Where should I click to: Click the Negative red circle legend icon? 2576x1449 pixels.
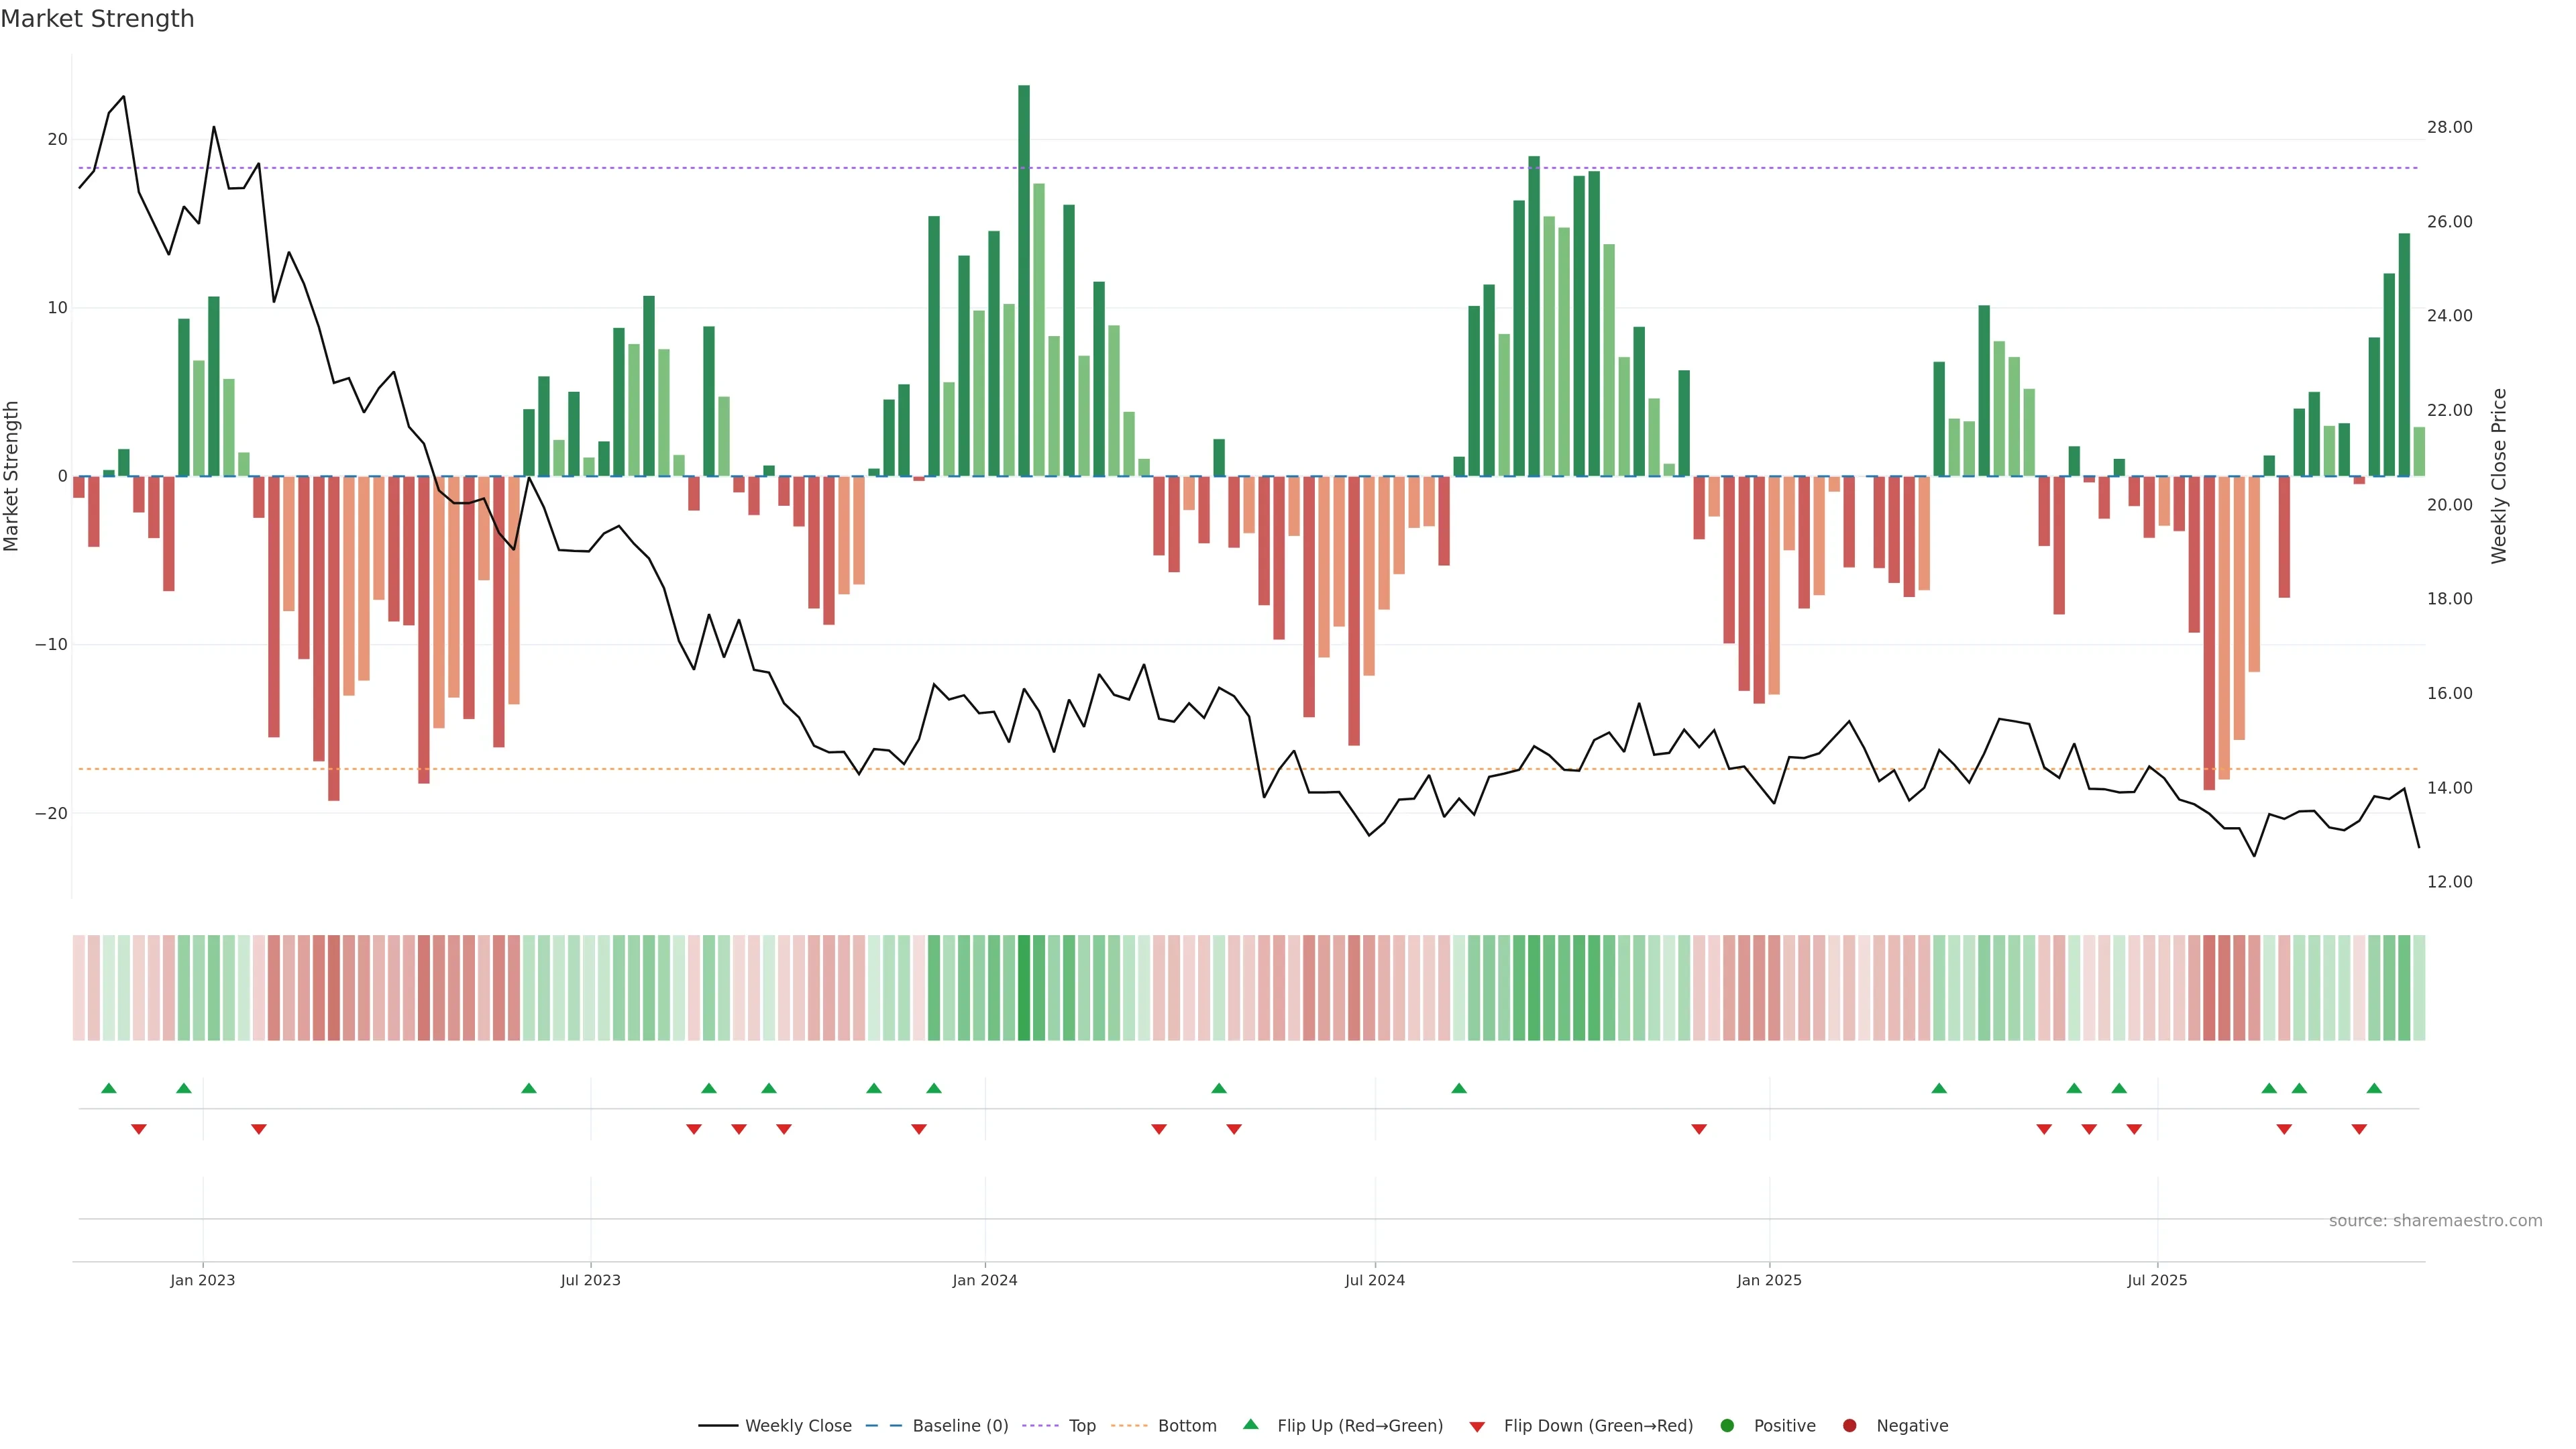1849,1426
